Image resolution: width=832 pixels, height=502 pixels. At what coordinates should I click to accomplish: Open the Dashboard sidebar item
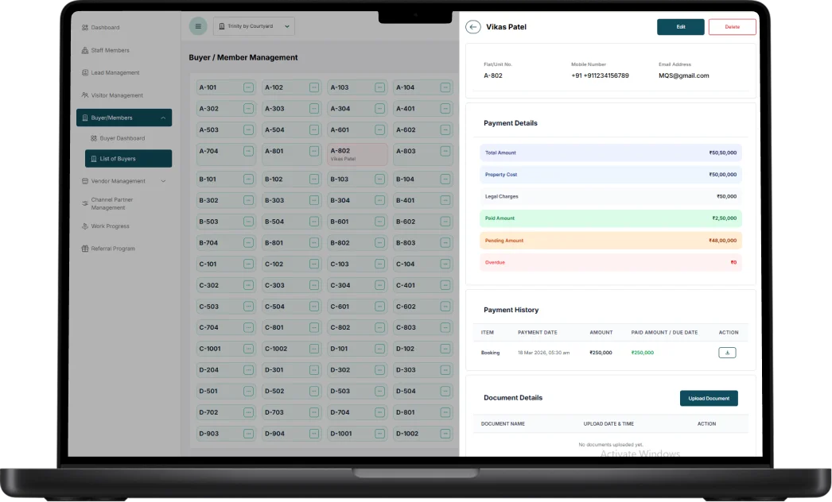[x=101, y=28]
